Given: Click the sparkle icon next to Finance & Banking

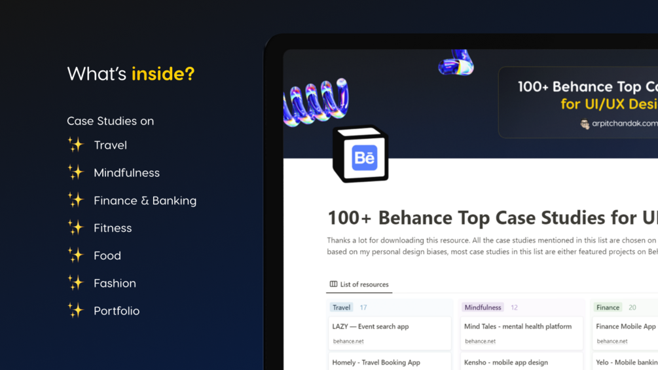Looking at the screenshot, I should click(75, 200).
